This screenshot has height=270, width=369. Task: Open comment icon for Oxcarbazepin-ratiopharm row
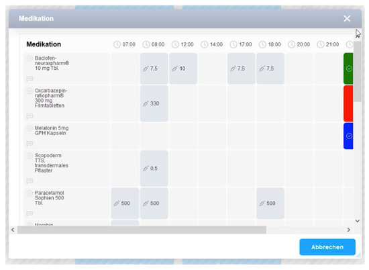(x=30, y=116)
